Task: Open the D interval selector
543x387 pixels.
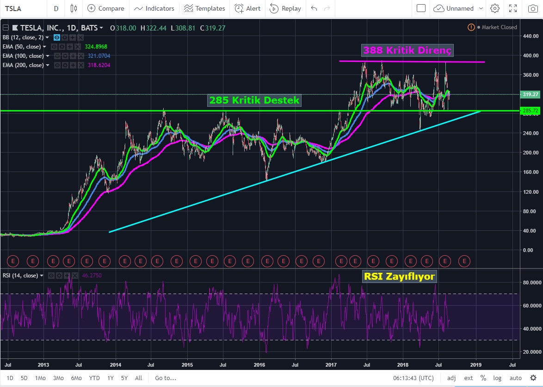Action: coord(56,8)
